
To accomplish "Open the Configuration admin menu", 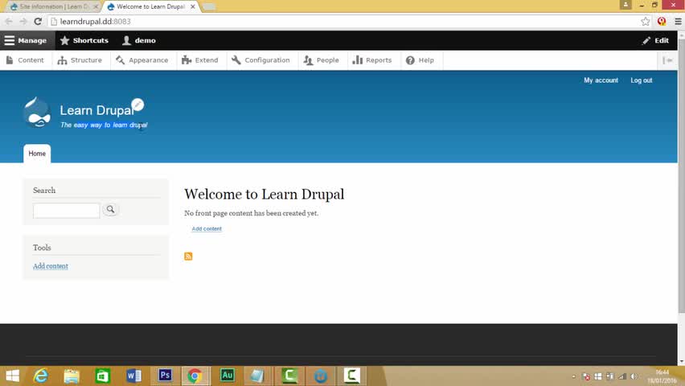I will click(x=260, y=60).
